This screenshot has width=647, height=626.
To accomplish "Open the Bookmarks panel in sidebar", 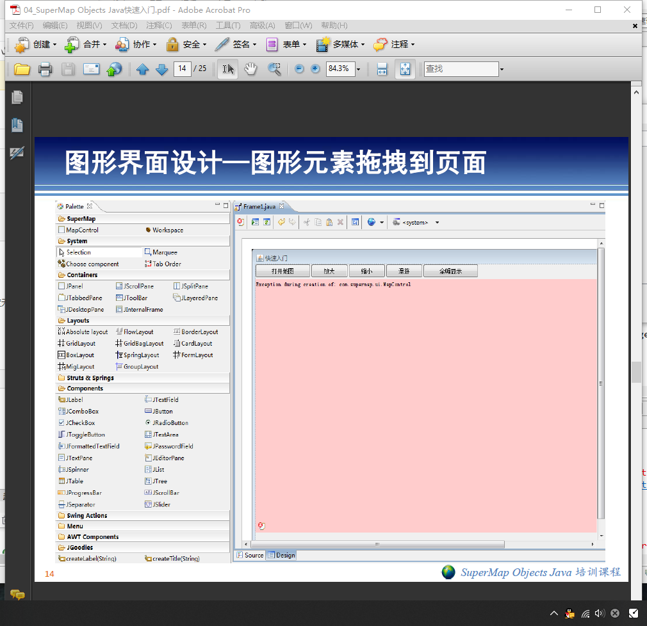I will click(17, 125).
